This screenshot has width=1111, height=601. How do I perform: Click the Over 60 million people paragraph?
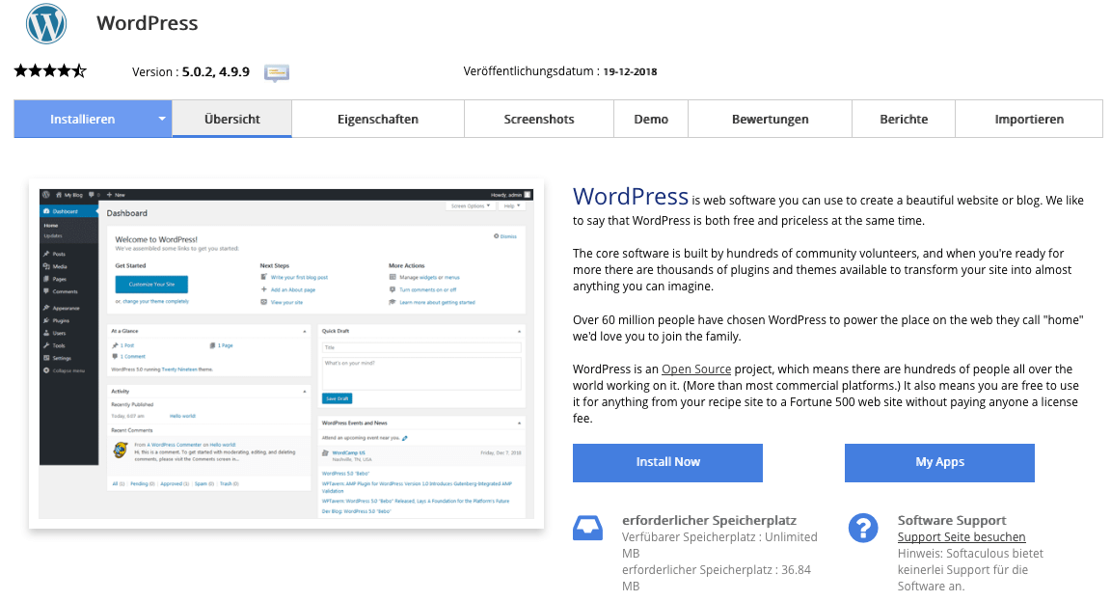(x=828, y=328)
